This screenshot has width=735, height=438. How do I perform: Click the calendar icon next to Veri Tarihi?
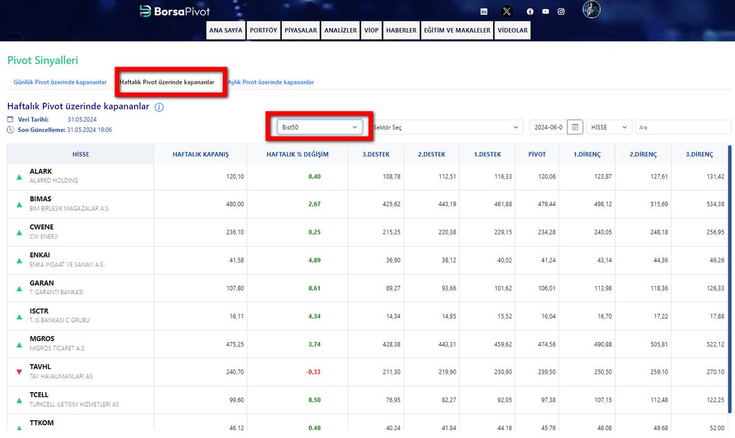10,120
